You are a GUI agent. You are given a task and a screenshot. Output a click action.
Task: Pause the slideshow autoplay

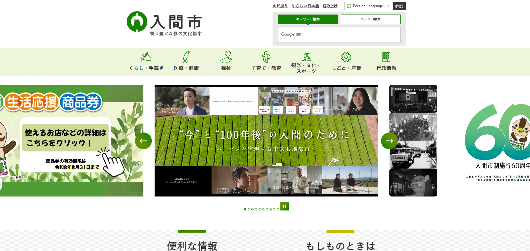[285, 206]
